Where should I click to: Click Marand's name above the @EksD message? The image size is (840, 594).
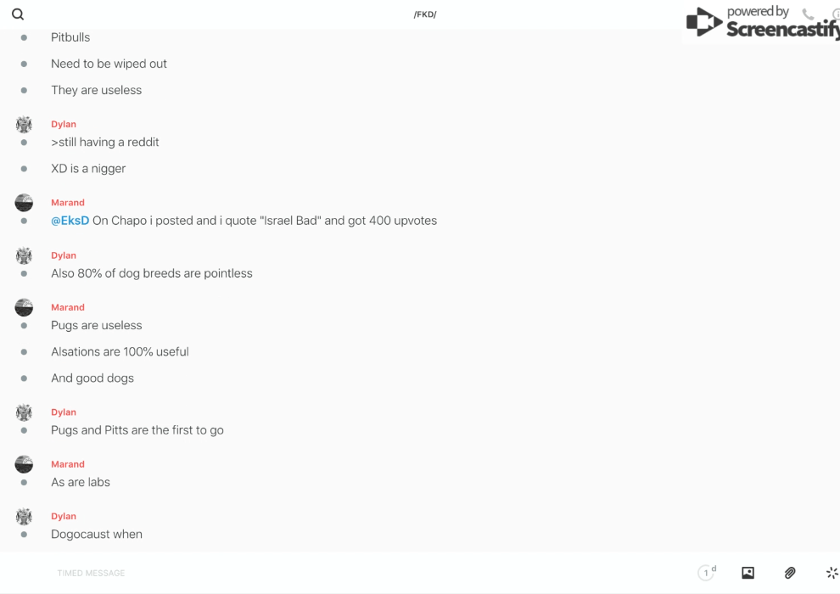click(x=68, y=203)
